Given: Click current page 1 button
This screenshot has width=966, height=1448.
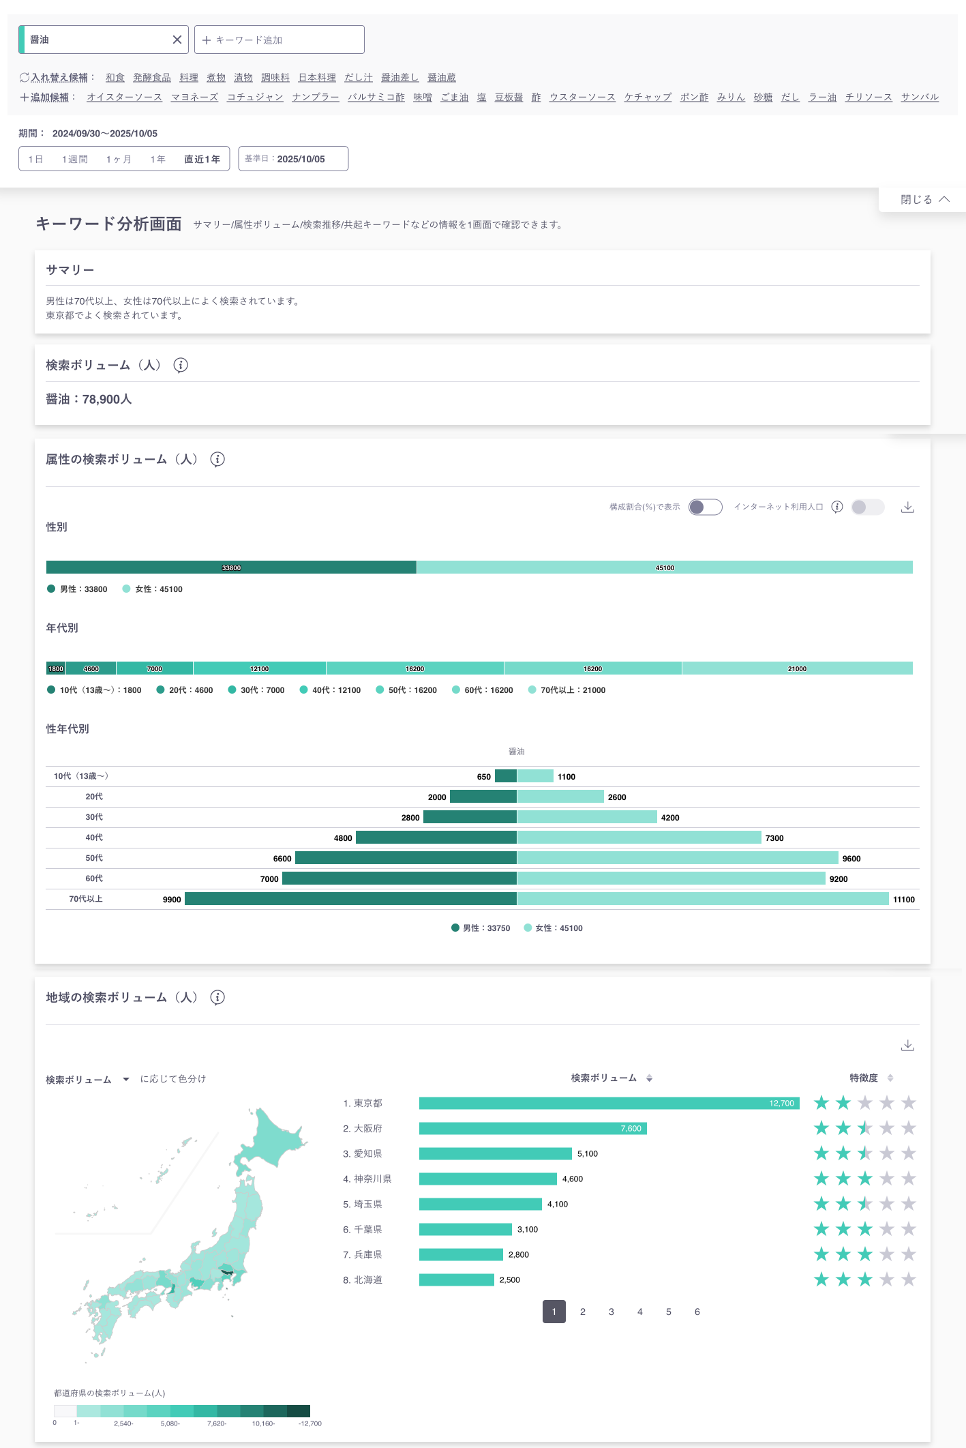Looking at the screenshot, I should tap(554, 1312).
